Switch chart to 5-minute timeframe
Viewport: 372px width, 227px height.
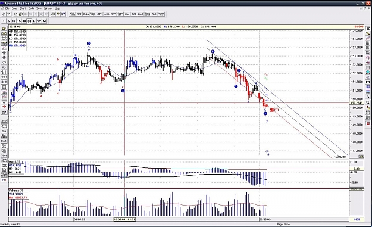[9, 21]
